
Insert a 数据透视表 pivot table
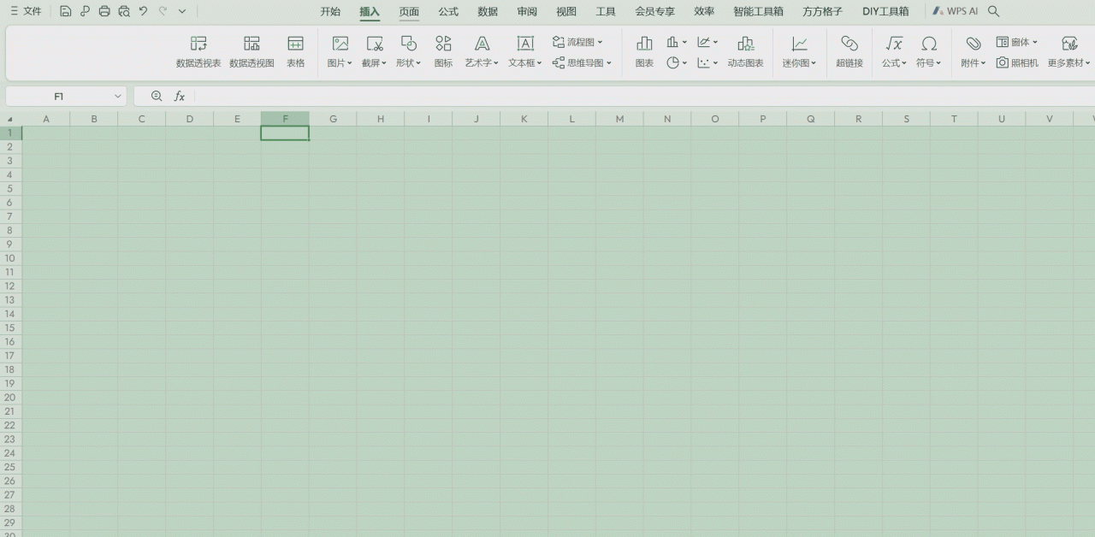point(198,52)
